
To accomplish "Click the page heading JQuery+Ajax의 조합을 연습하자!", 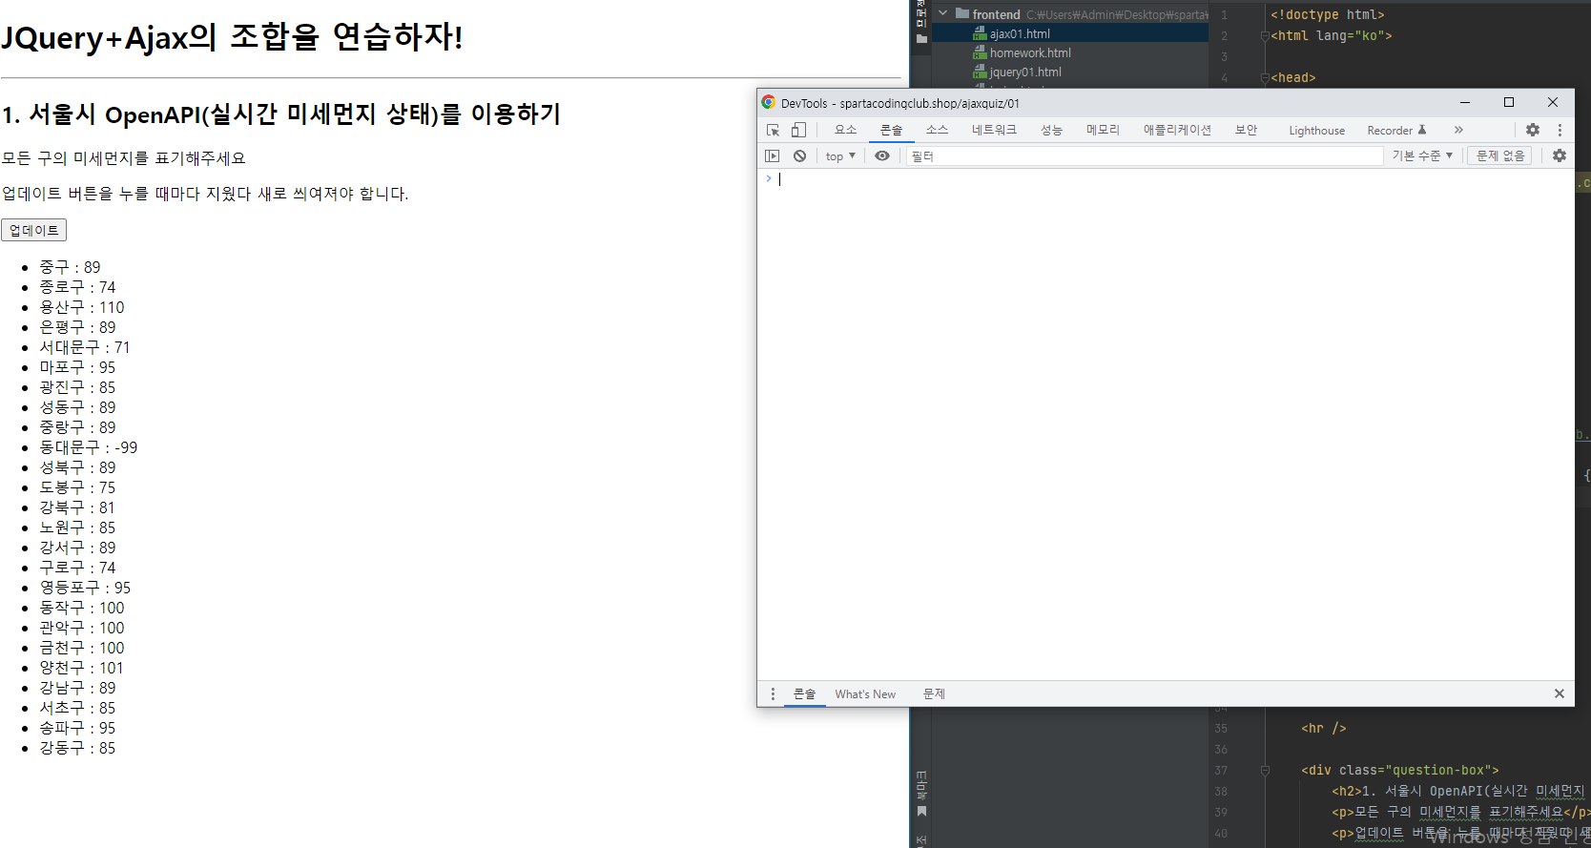I will pos(232,37).
